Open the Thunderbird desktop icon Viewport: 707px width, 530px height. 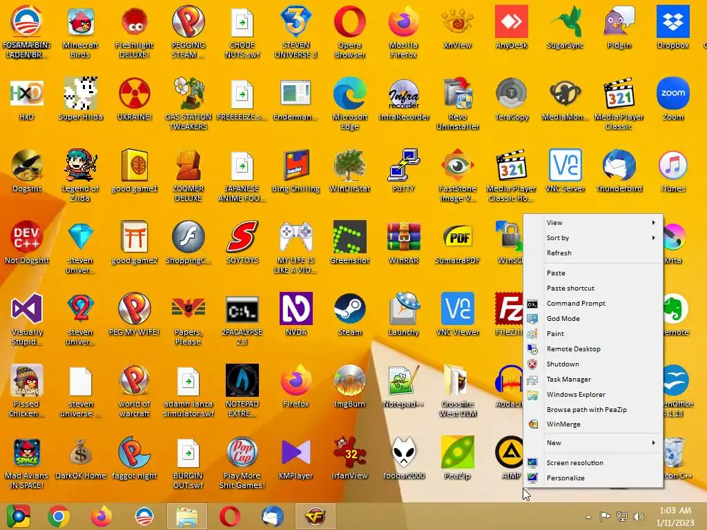tap(619, 171)
